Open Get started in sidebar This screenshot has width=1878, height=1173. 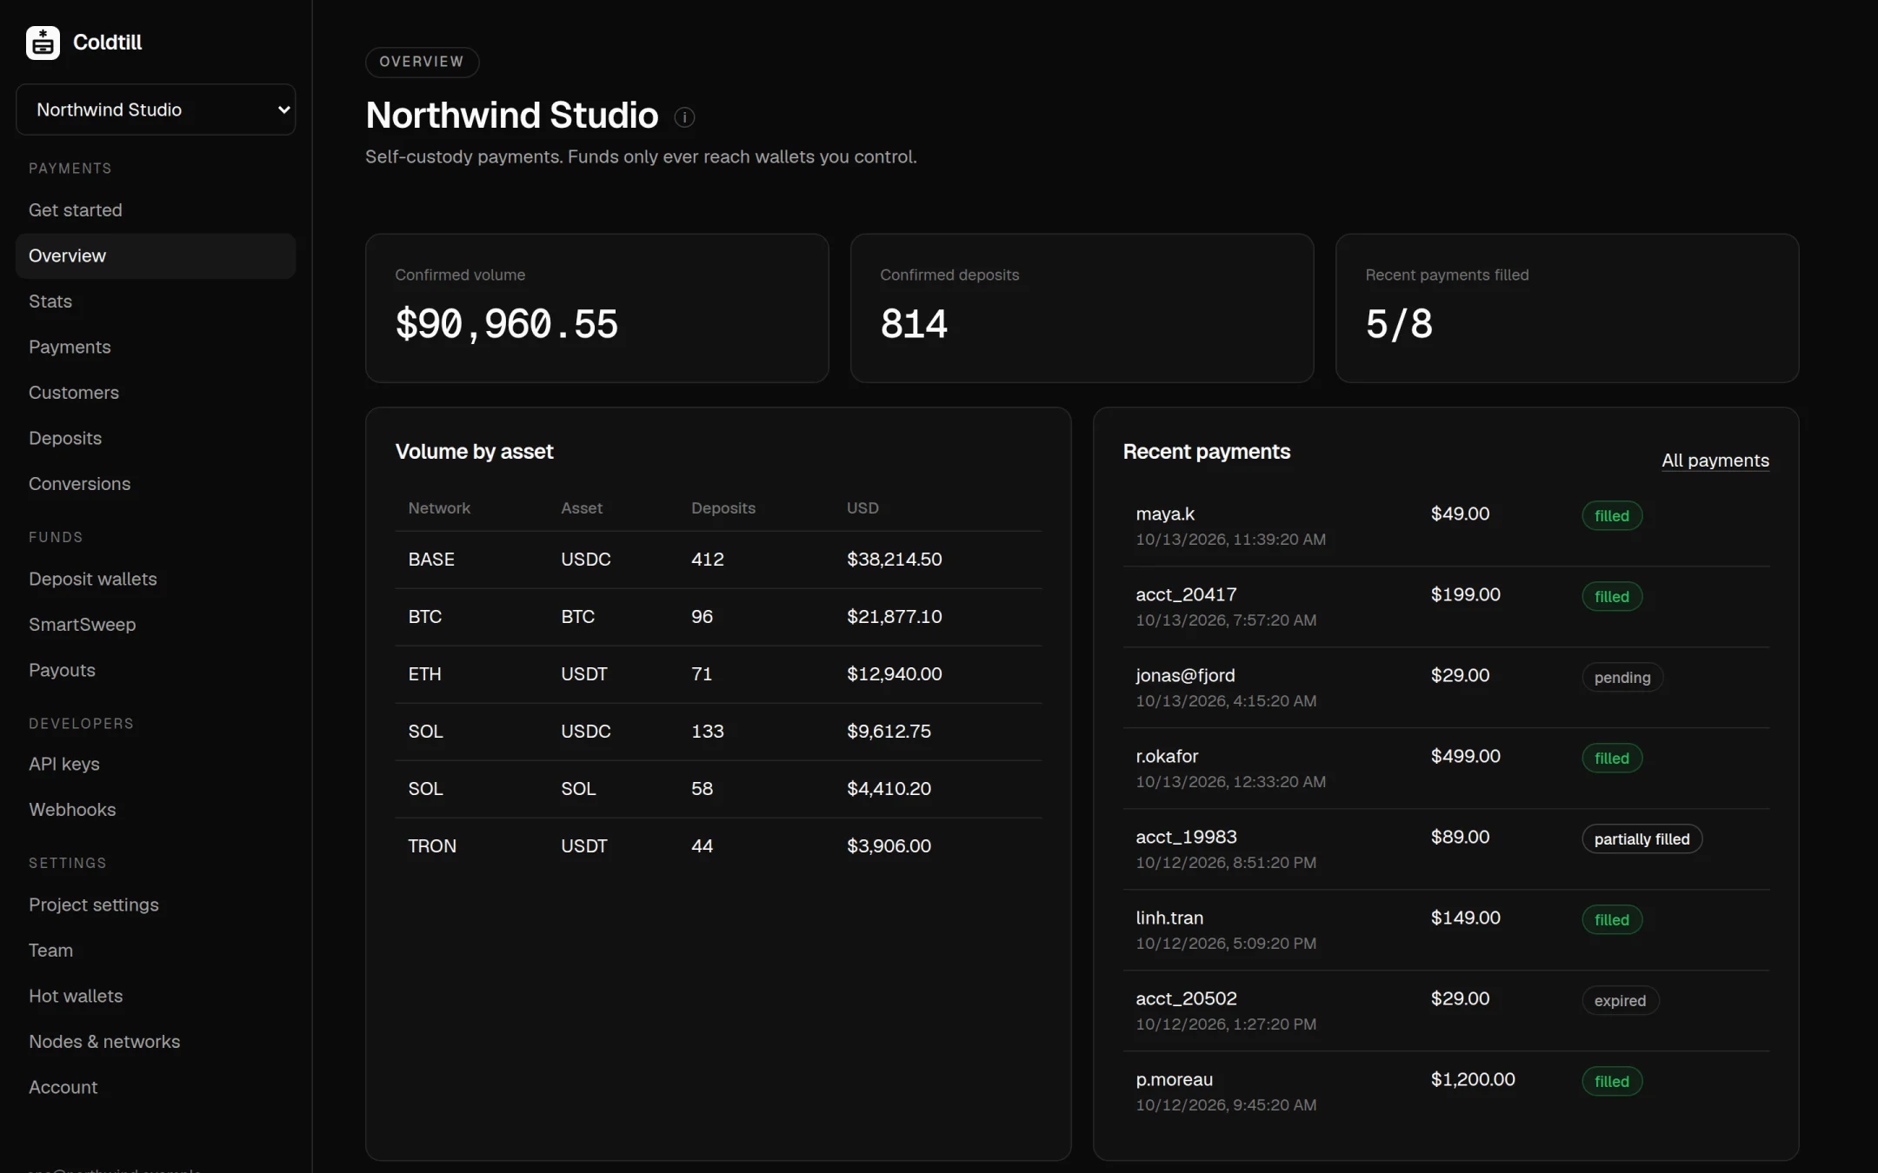click(156, 210)
